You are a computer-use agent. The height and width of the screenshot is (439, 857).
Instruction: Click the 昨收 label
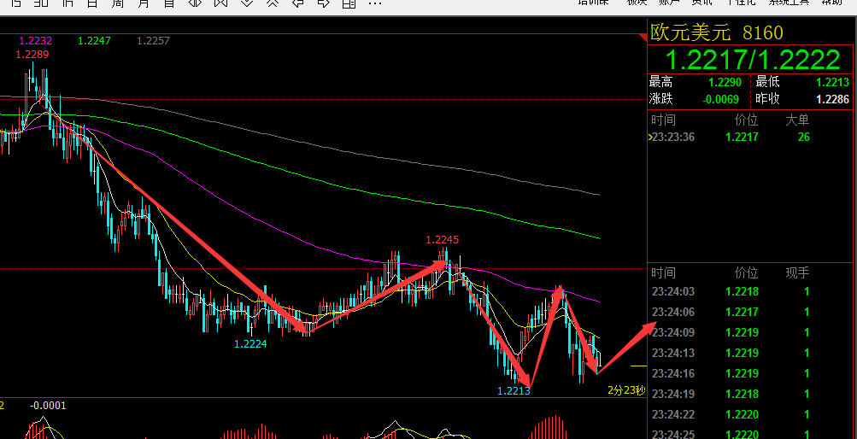click(x=767, y=99)
